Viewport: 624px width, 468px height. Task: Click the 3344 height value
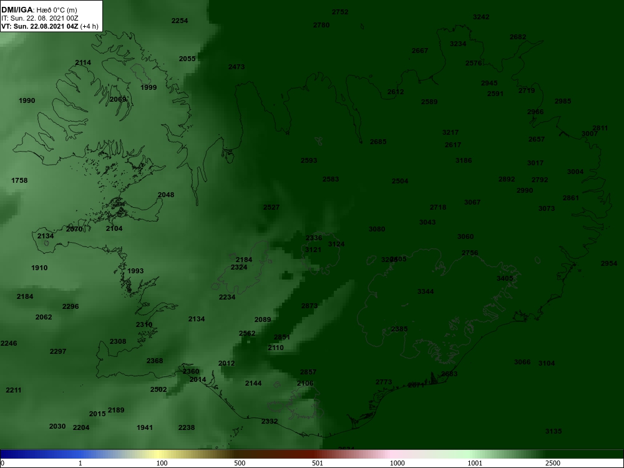point(426,291)
